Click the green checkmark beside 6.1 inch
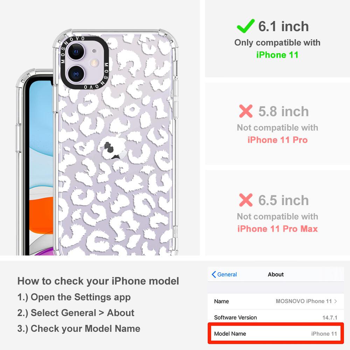 pos(246,26)
